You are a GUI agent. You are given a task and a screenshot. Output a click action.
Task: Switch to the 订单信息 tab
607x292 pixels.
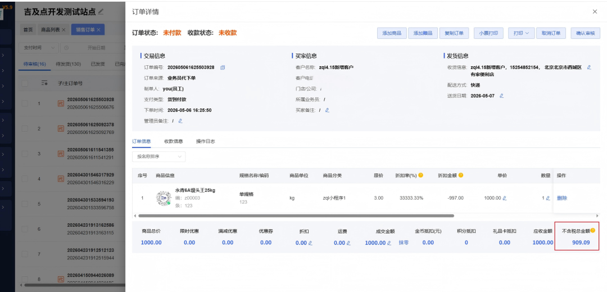coord(141,141)
